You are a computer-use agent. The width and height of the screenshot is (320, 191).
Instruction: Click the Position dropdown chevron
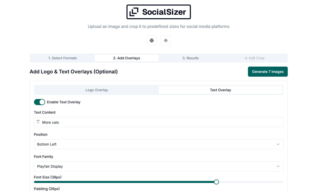278,144
